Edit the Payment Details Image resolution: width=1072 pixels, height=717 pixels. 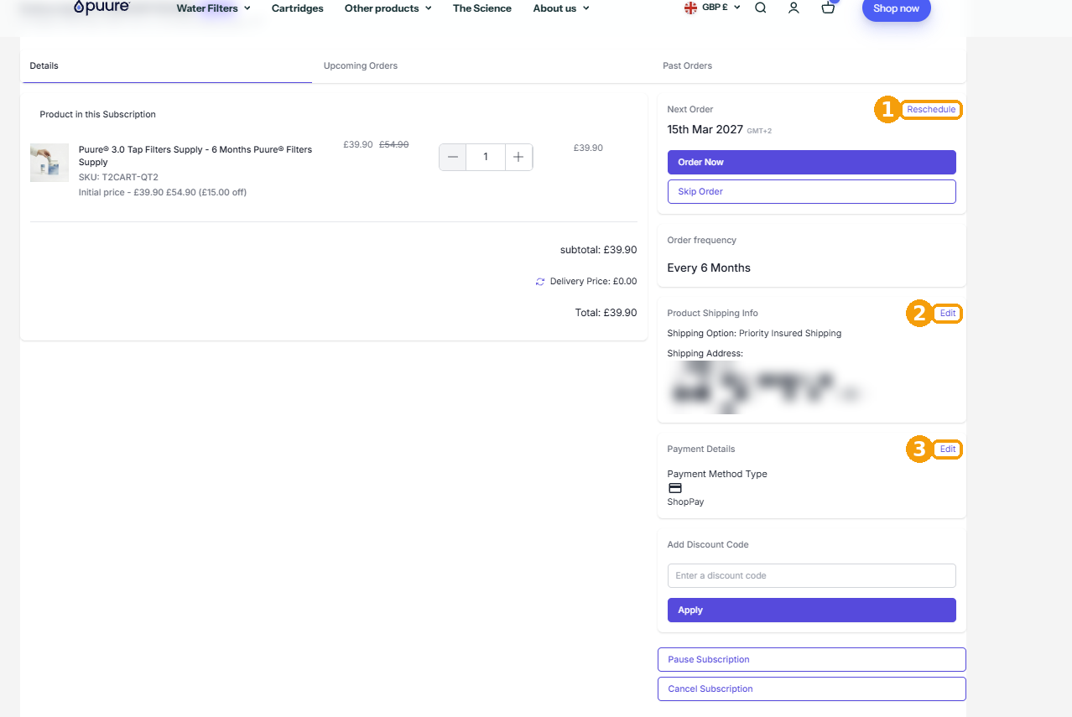948,449
